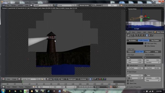Click the Info editor type icon
This screenshot has height=93, width=165.
pyautogui.click(x=3, y=5)
